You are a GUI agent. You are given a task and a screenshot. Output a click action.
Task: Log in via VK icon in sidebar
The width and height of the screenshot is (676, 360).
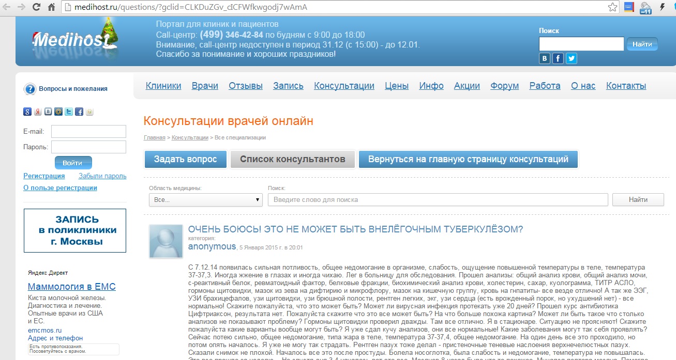(48, 111)
